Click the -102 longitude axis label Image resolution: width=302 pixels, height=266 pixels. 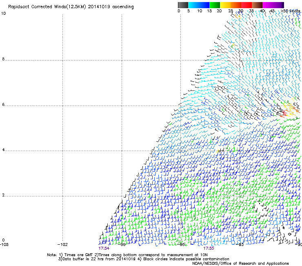point(62,245)
